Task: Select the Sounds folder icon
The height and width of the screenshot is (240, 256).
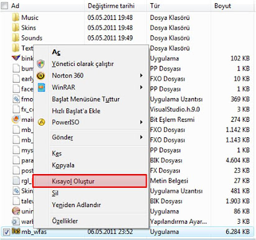Action: click(x=16, y=38)
